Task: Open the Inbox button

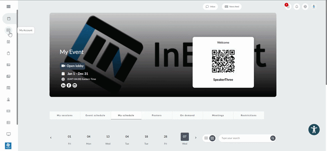Action: (x=210, y=7)
